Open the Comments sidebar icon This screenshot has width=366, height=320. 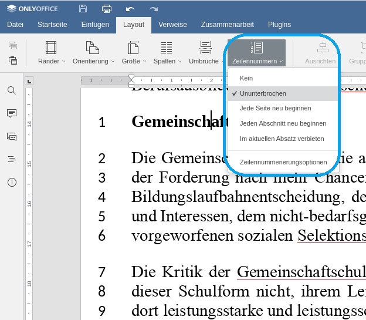tap(12, 113)
